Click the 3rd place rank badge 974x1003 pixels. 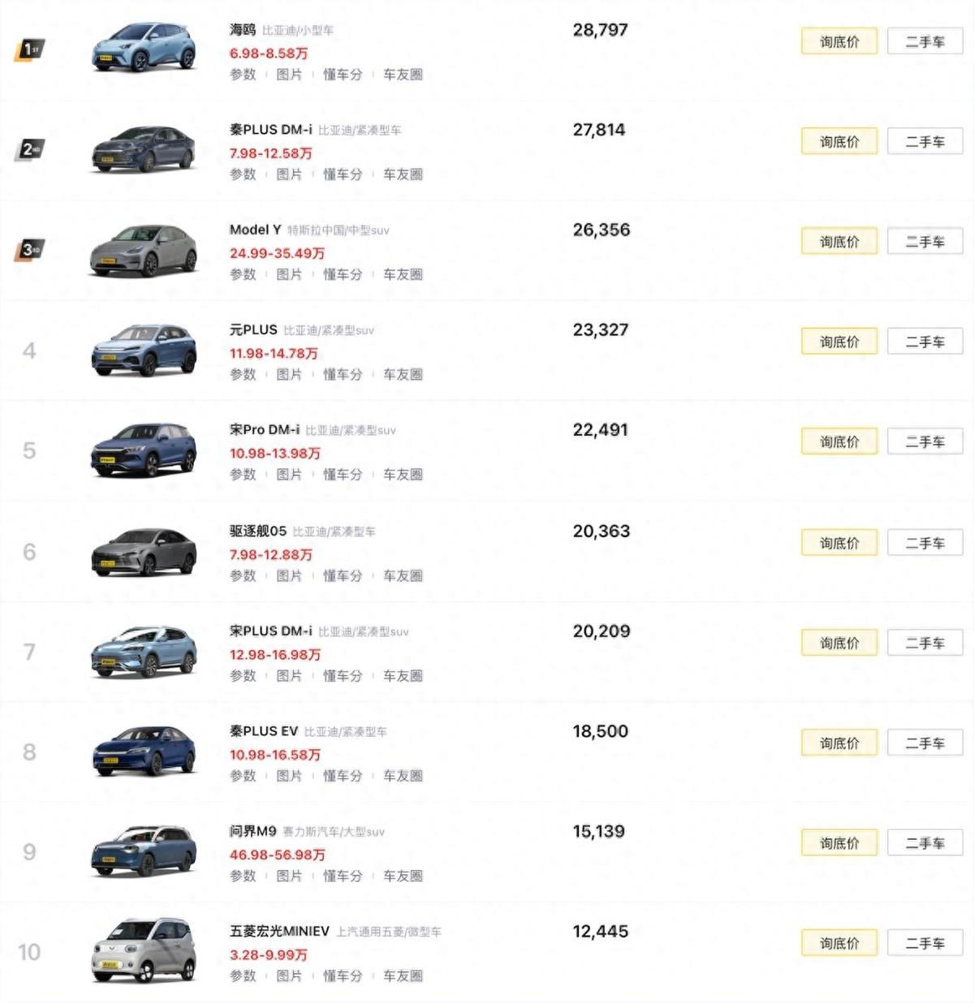tap(31, 250)
